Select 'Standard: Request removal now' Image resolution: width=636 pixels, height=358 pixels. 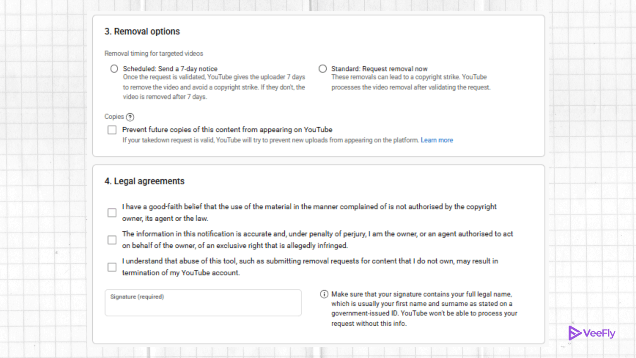point(323,68)
